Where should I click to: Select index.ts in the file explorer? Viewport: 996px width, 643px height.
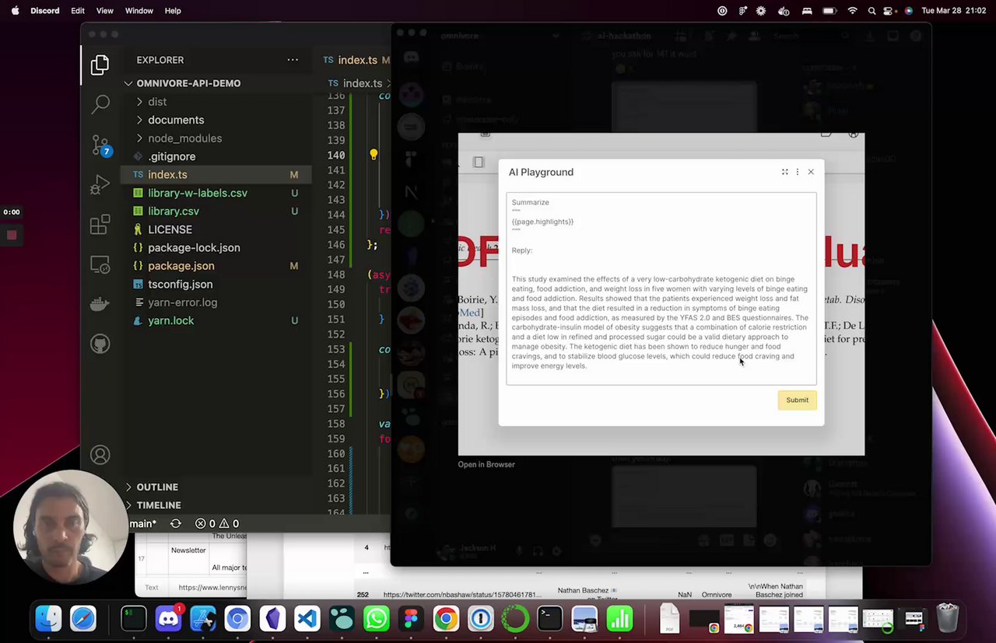point(216,175)
